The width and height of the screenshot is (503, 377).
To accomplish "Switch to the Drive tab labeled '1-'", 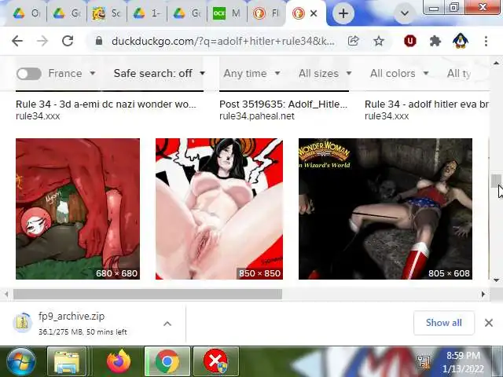I will (147, 13).
